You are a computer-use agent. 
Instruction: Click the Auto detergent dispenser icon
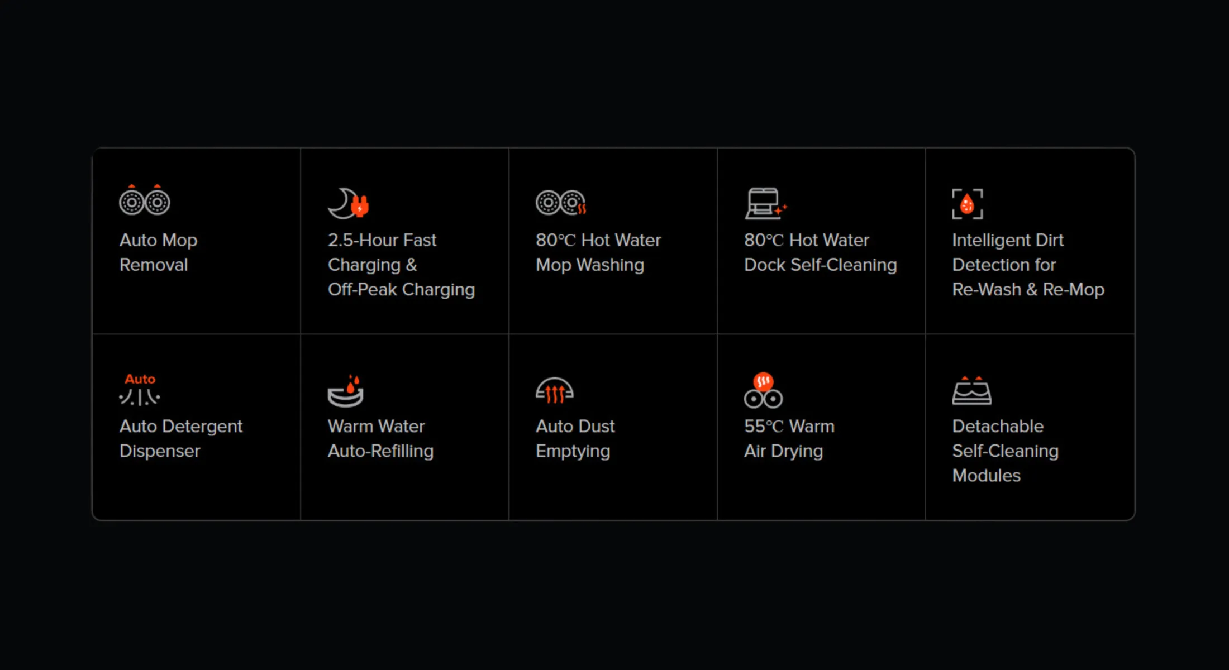point(140,389)
